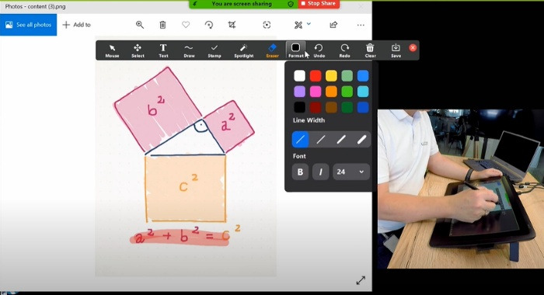The image size is (544, 295).
Task: Open the Stamp tool
Action: coord(214,50)
